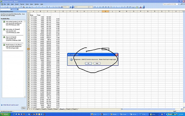Select the Format Painter icon
185x116 pixels.
tap(36, 7)
